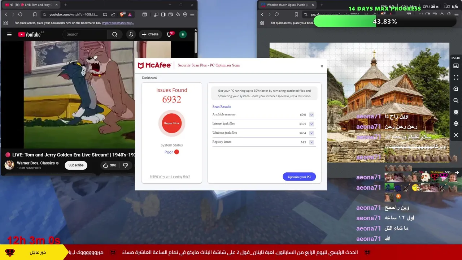Expand Registry issues result
The height and width of the screenshot is (260, 462).
tap(311, 142)
